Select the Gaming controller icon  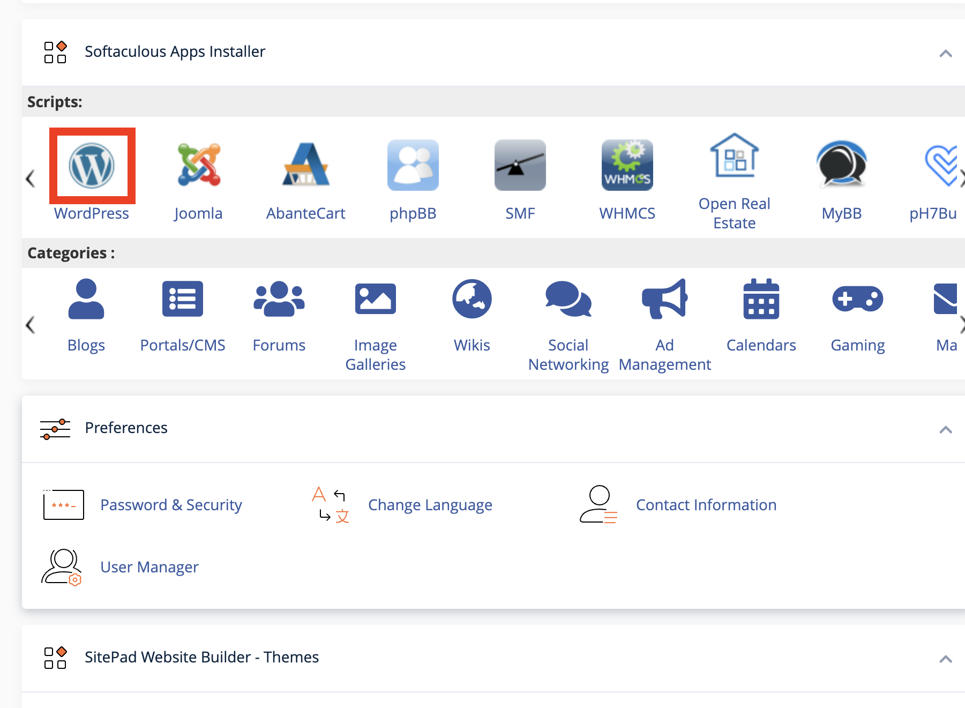(x=858, y=299)
